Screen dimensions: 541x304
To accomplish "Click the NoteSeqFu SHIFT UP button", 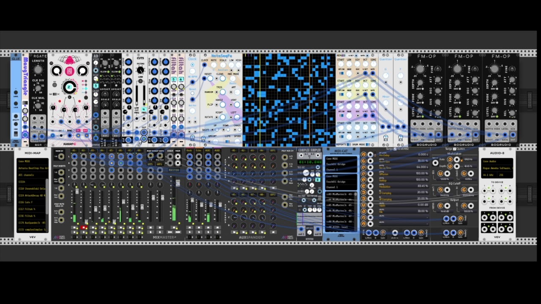I will tap(217, 130).
